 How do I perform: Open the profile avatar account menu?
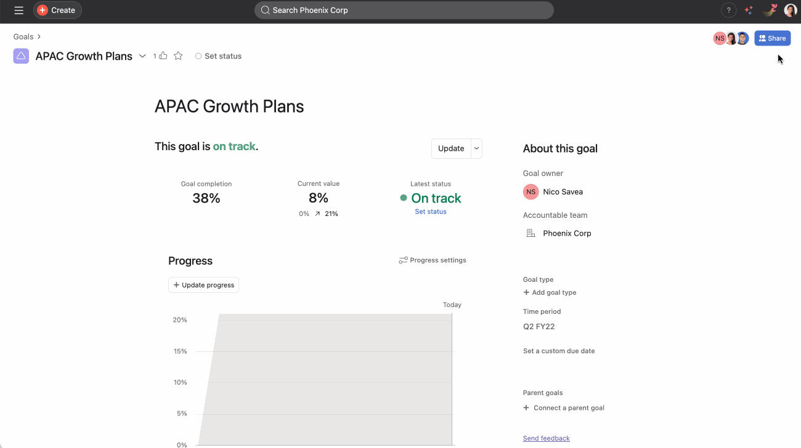790,10
